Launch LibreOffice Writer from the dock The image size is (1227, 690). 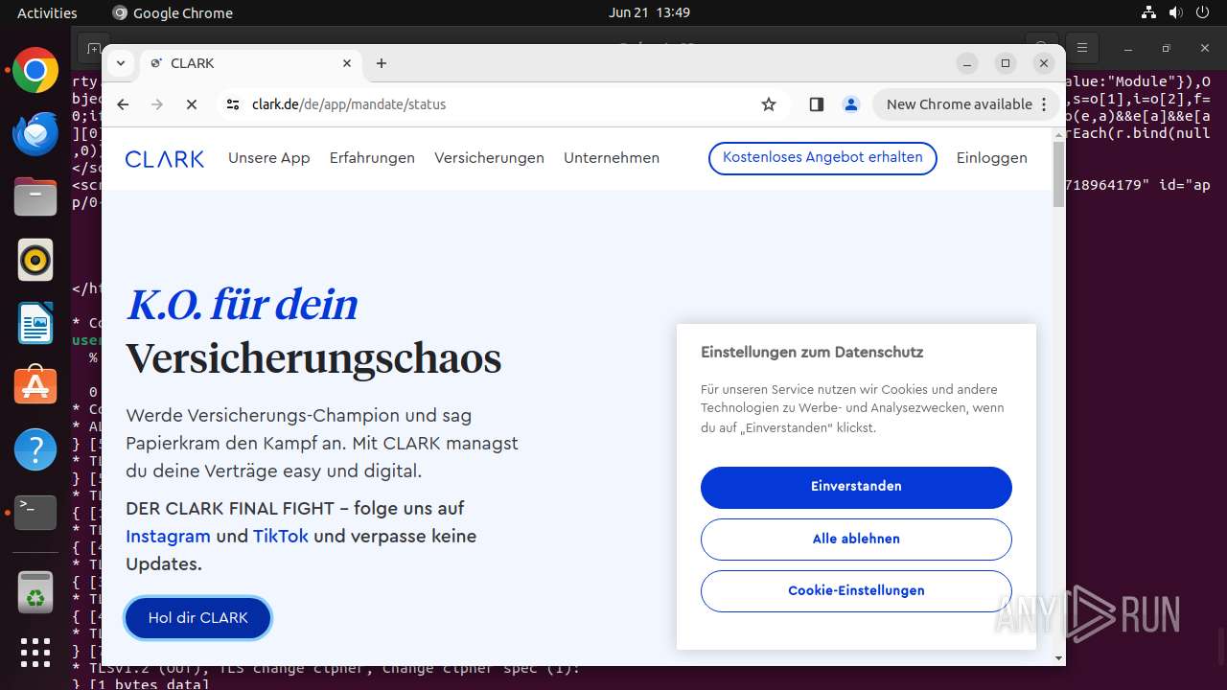click(35, 323)
